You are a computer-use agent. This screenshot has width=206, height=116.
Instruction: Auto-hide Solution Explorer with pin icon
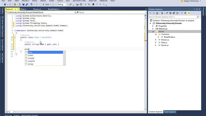click(197, 9)
